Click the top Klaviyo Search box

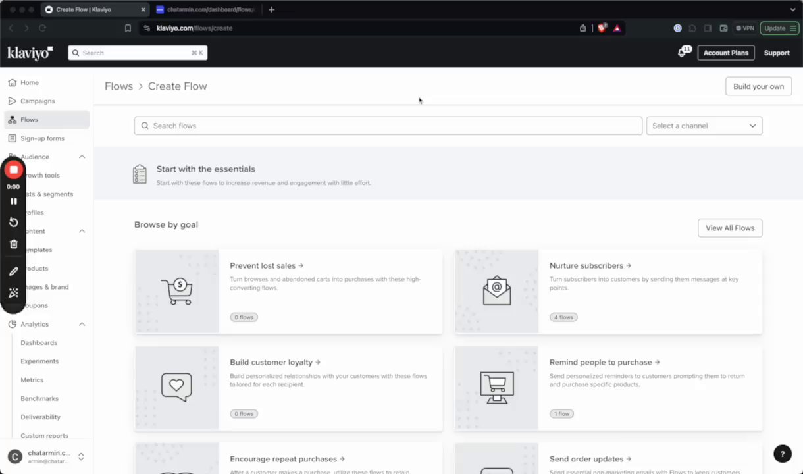pyautogui.click(x=138, y=53)
